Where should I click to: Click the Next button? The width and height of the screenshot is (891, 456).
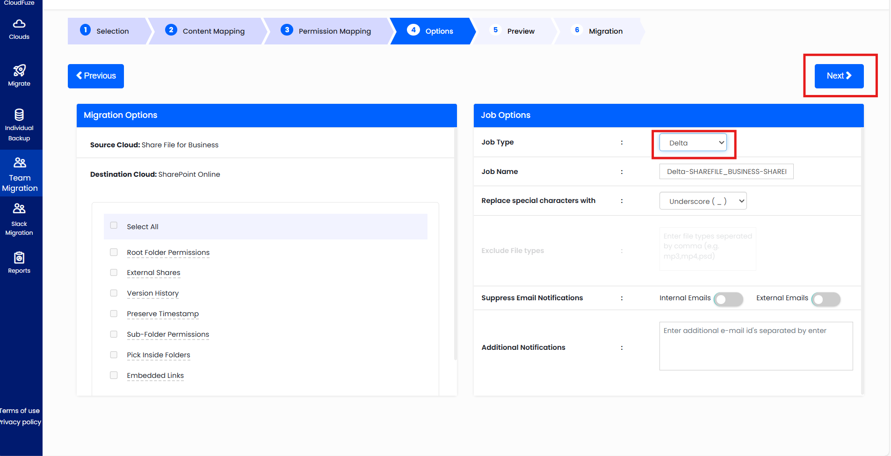tap(839, 76)
